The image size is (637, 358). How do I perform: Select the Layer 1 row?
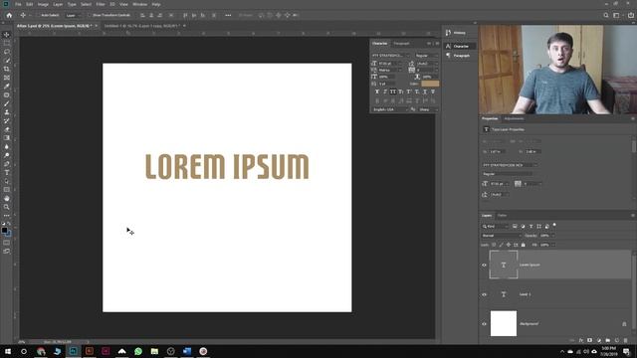555,294
